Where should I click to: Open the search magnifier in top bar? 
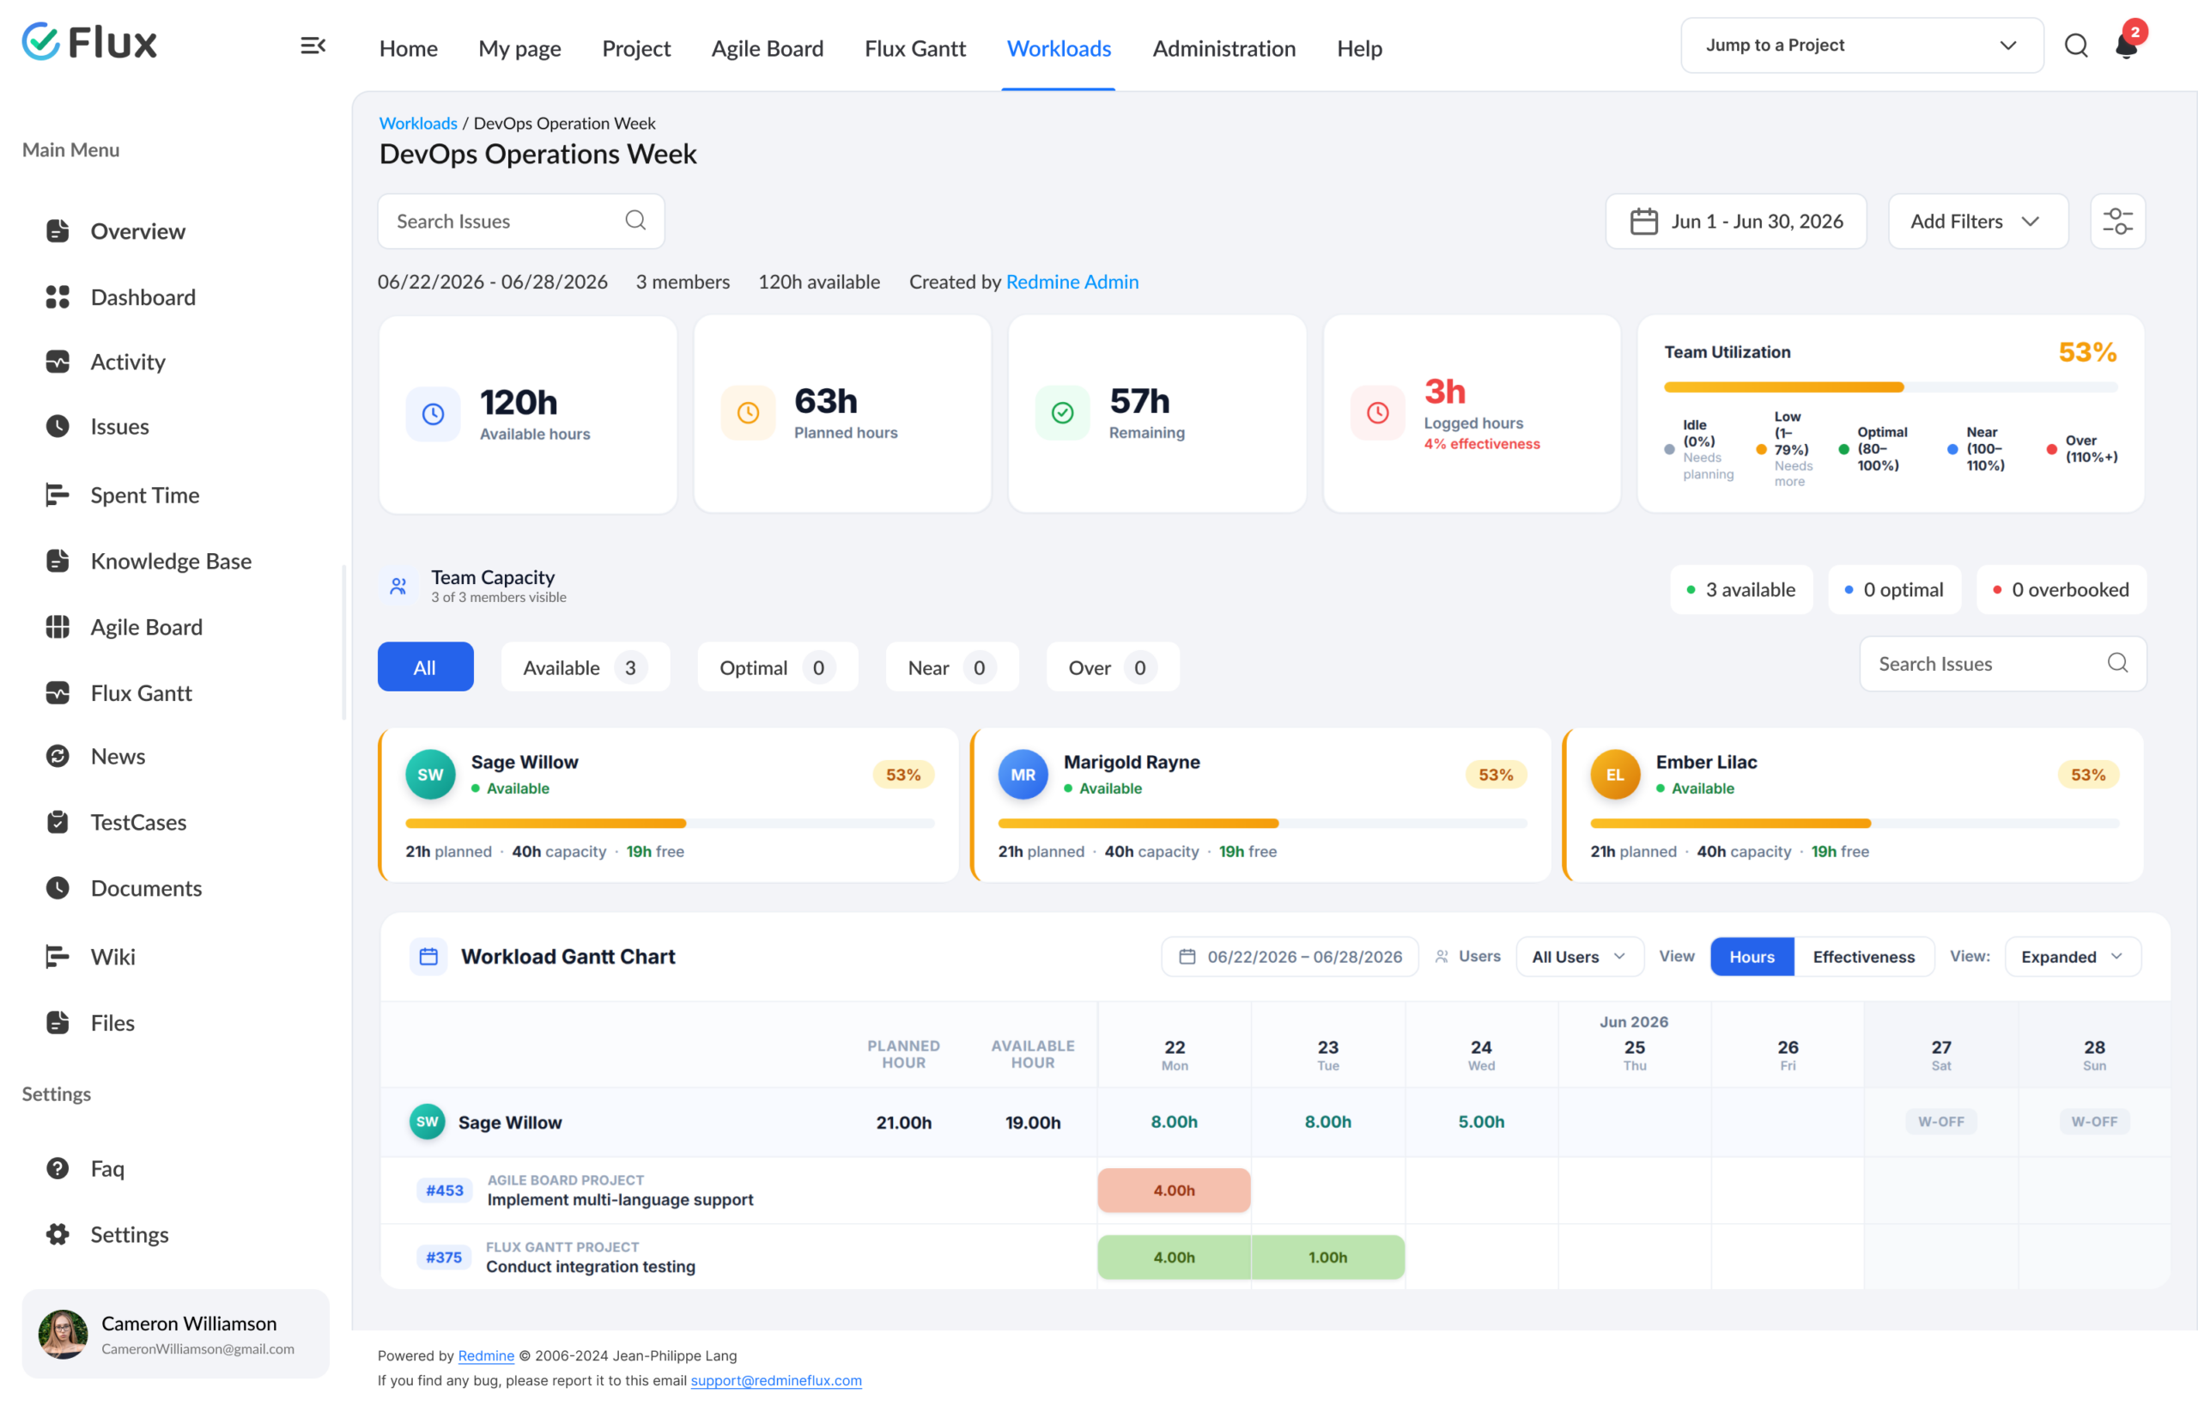pyautogui.click(x=2077, y=46)
